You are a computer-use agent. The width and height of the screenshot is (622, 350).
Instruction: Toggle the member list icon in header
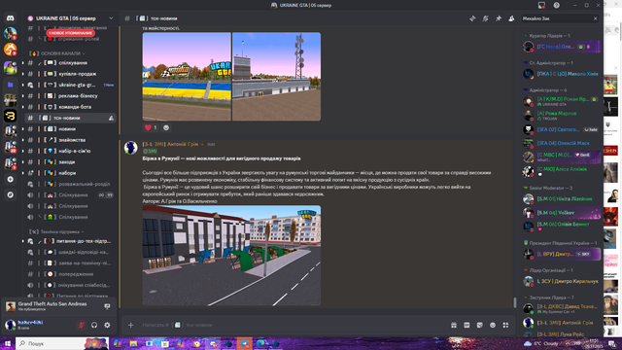[512, 18]
